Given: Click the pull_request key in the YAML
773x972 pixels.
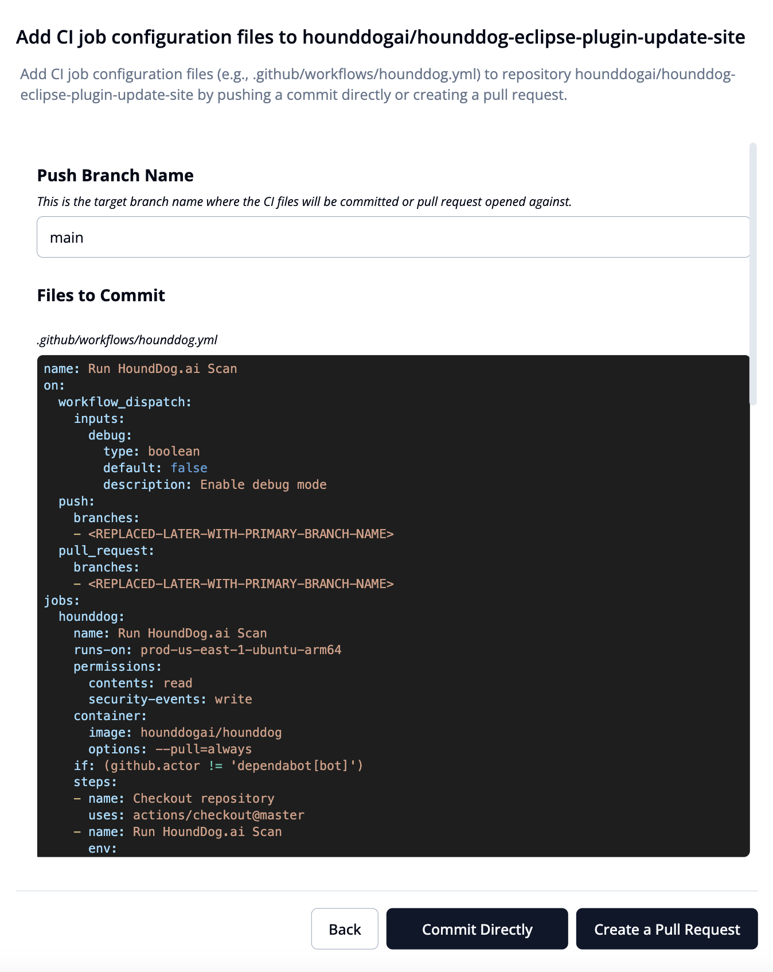Looking at the screenshot, I should 106,550.
